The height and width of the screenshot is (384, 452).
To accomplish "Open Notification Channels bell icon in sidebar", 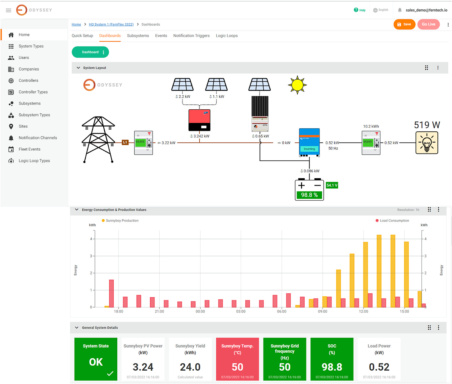I will pyautogui.click(x=11, y=138).
